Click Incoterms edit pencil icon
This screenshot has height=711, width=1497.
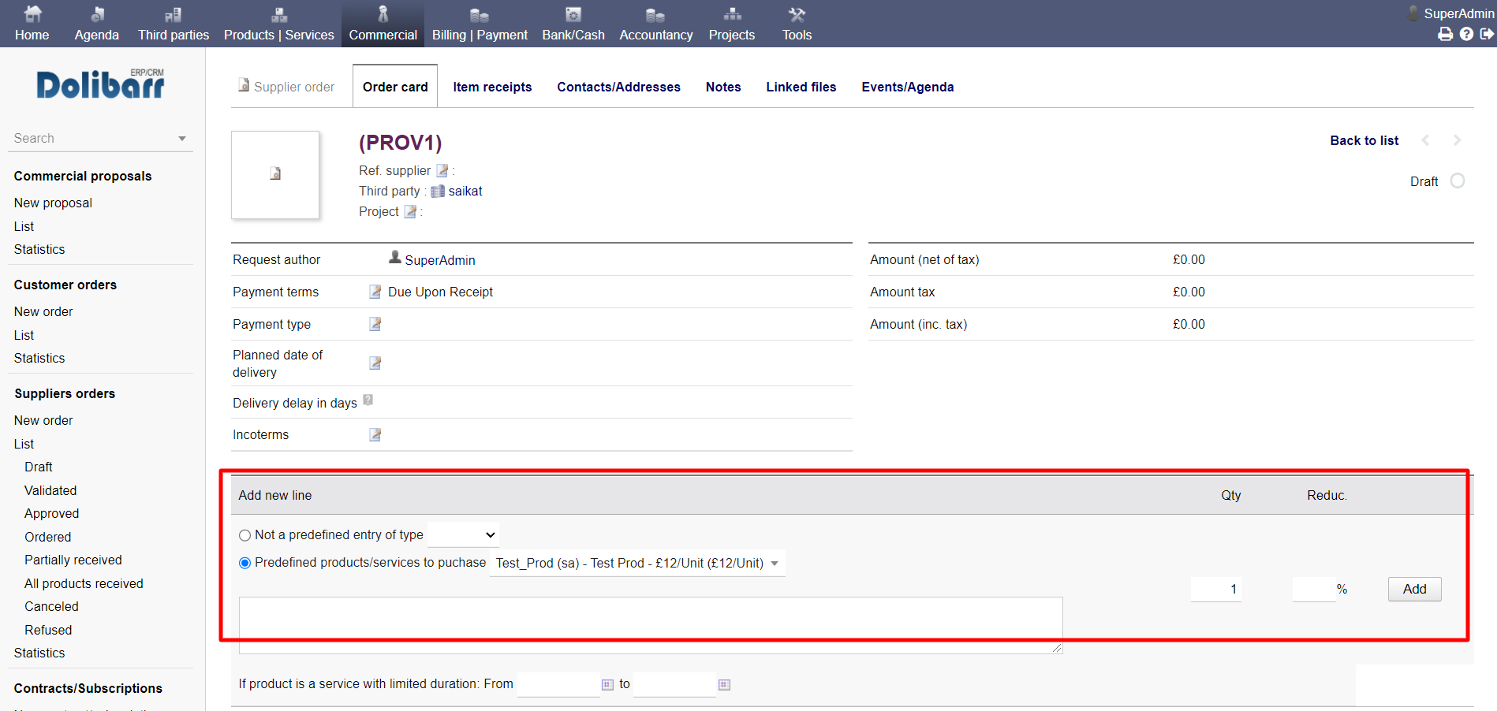(375, 434)
